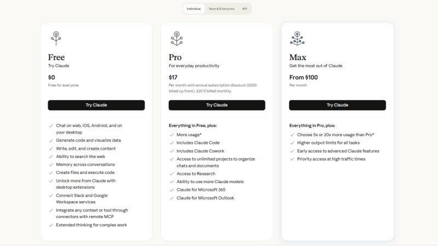The image size is (438, 246).
Task: Click Try Claude under Max plan
Action: 337,105
